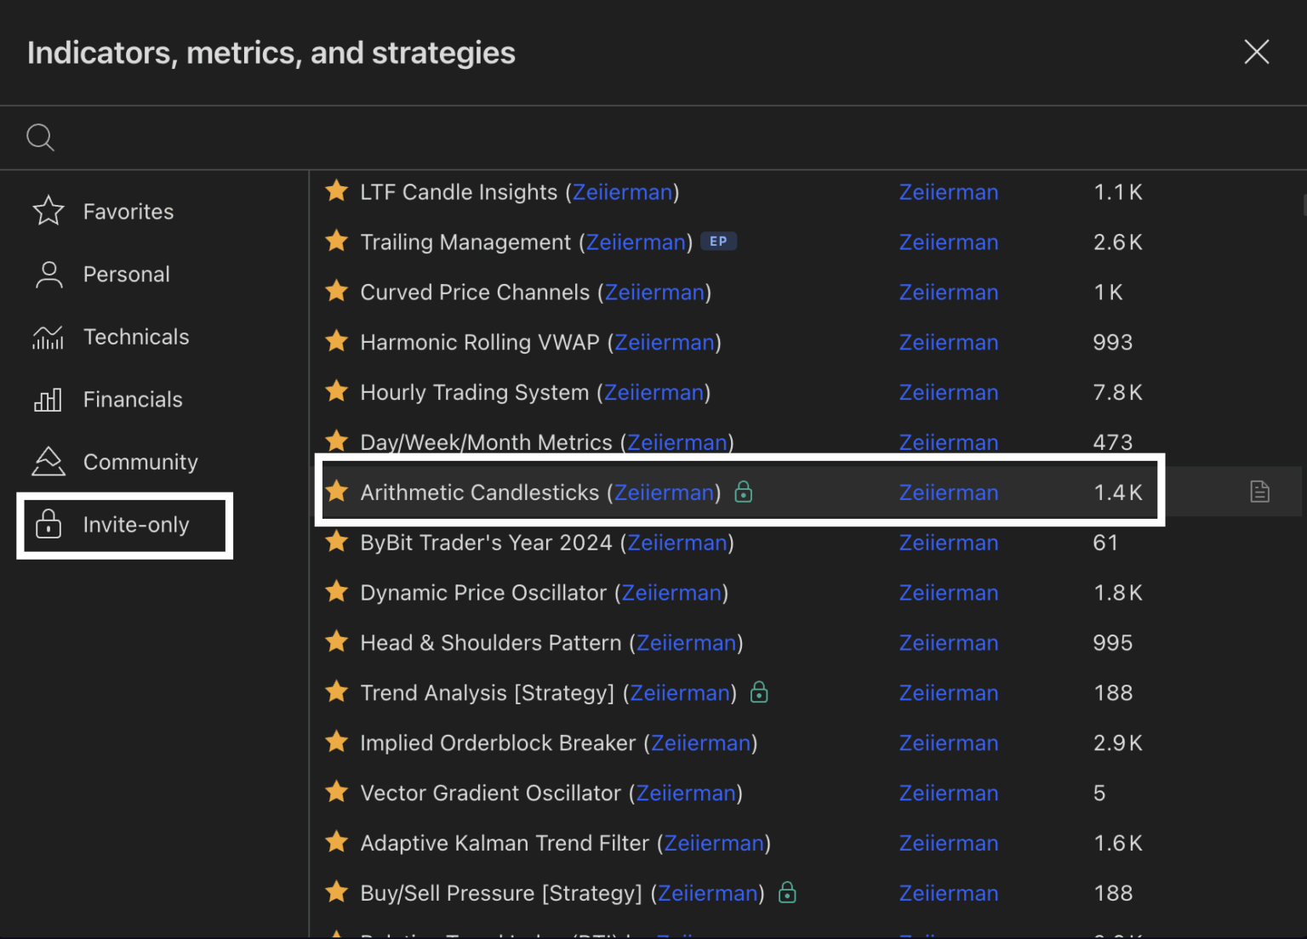Open Zeiierman author link for Trailing Management
The image size is (1307, 939).
click(x=948, y=242)
